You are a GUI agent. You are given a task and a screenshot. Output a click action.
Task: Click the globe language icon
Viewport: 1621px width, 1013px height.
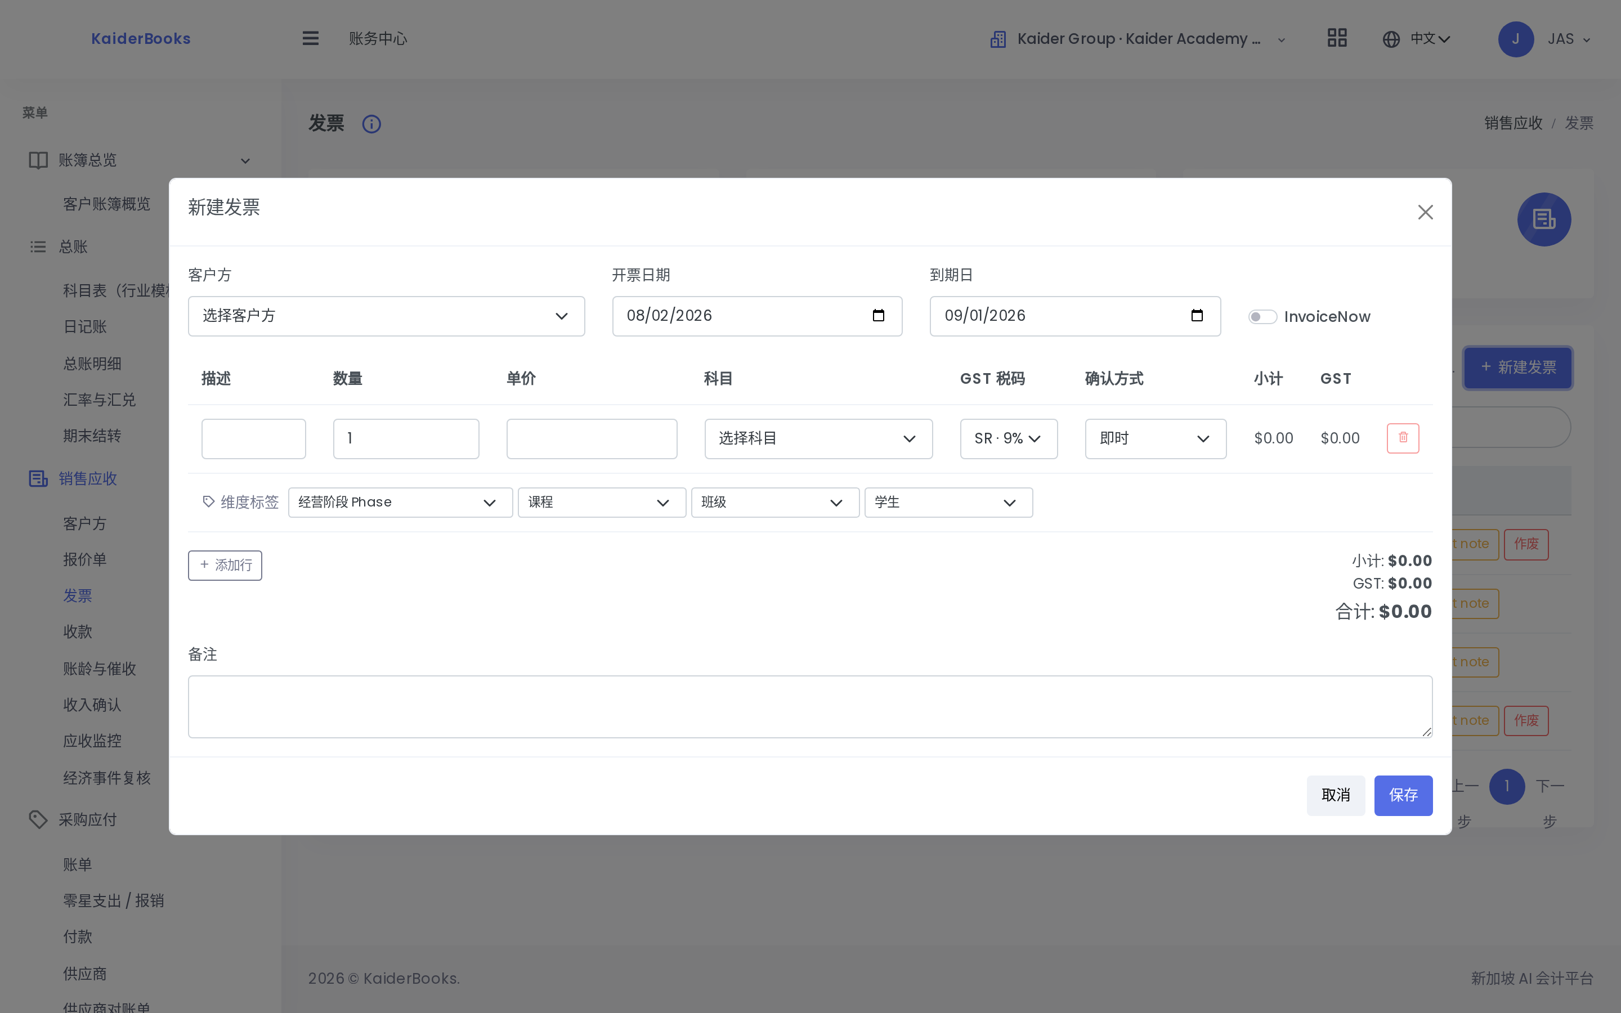tap(1391, 39)
